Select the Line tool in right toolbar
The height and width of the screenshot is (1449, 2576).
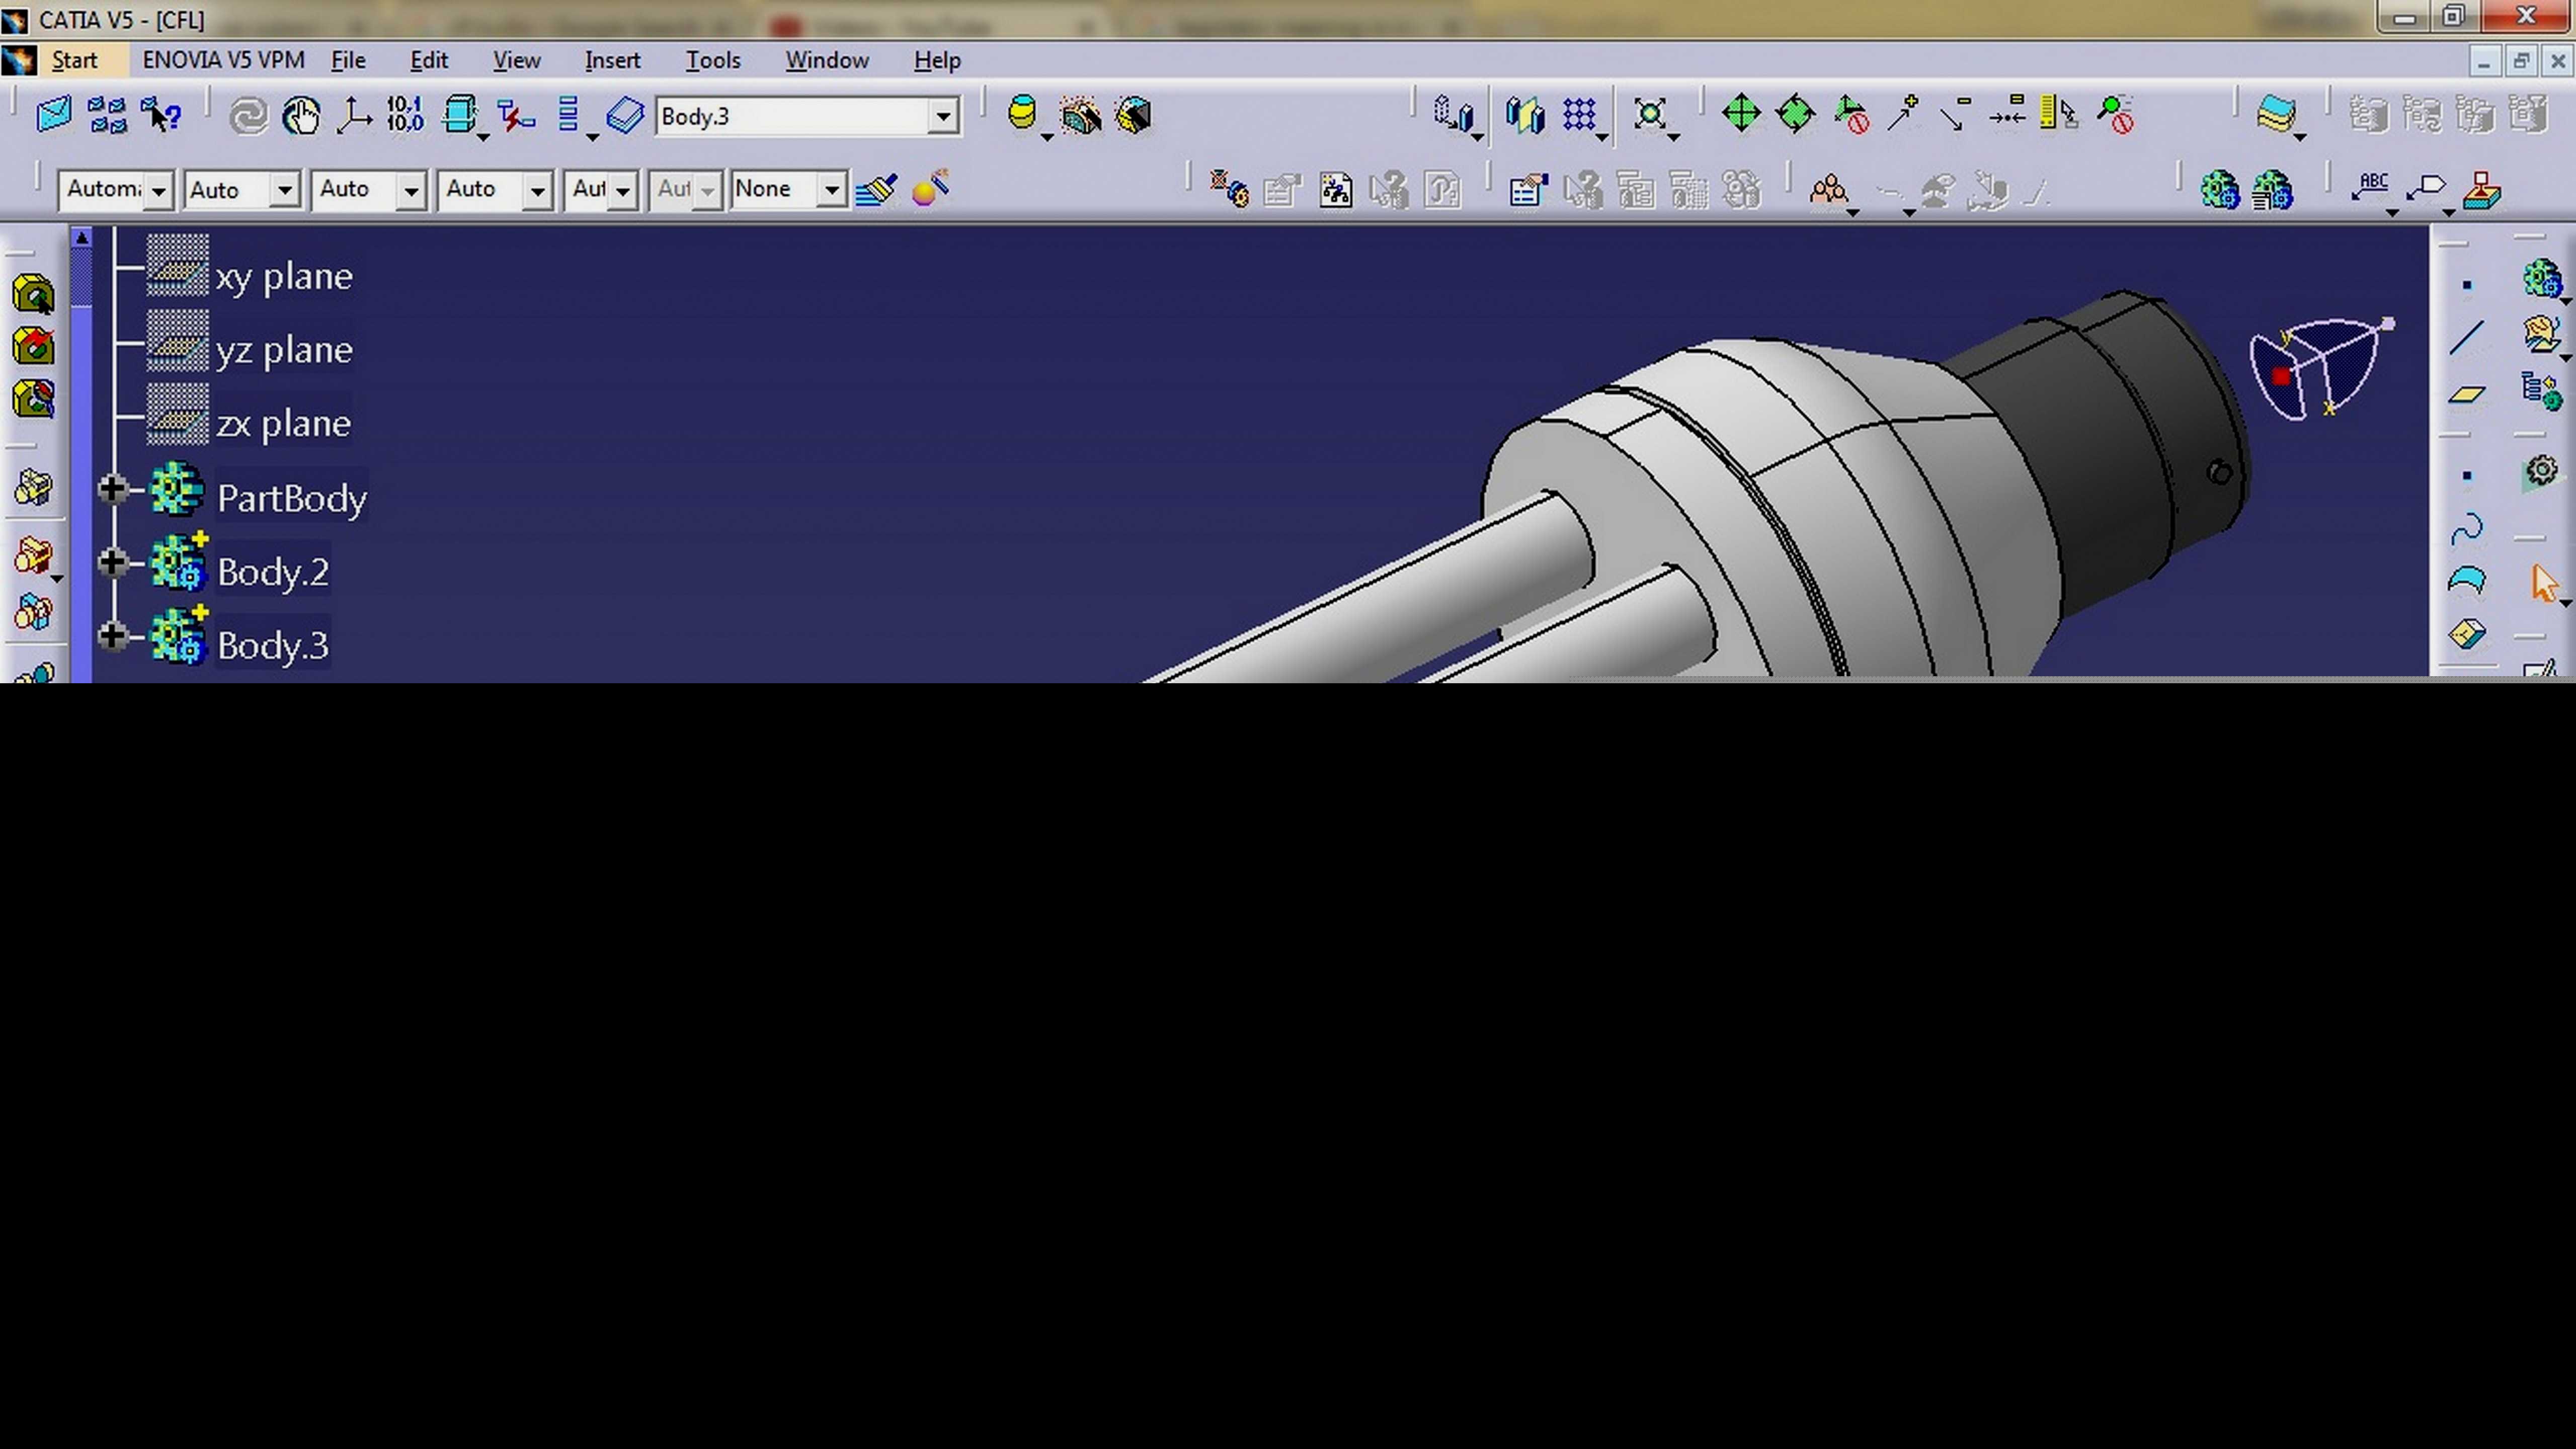click(2467, 338)
